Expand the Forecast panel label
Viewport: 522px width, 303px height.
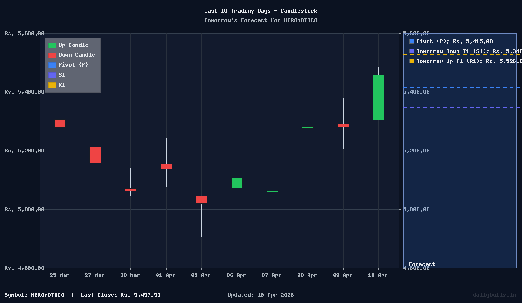pyautogui.click(x=422, y=264)
